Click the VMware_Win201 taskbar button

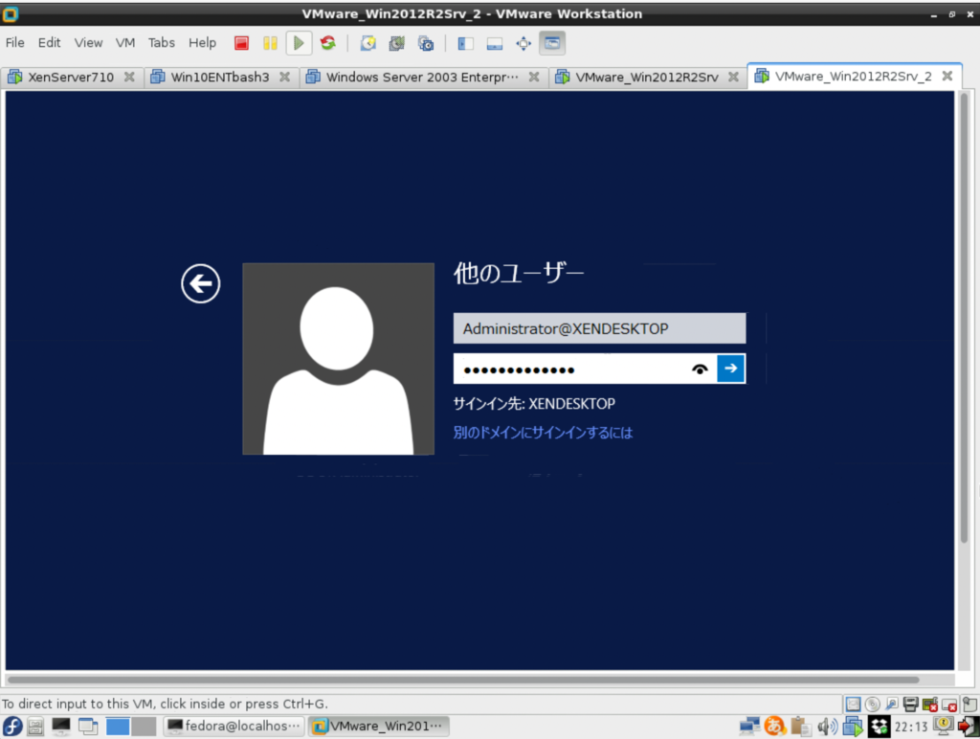click(x=379, y=726)
